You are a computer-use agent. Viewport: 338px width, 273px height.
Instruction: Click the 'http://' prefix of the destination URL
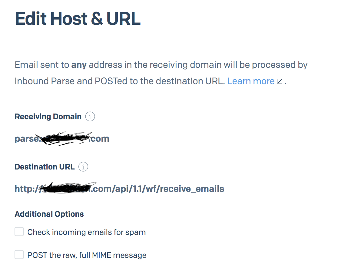coord(26,189)
